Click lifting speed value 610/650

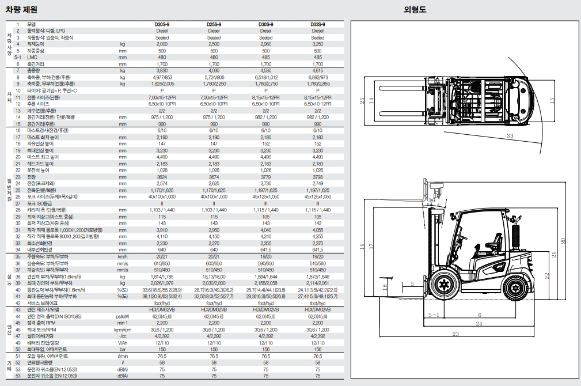(x=162, y=264)
